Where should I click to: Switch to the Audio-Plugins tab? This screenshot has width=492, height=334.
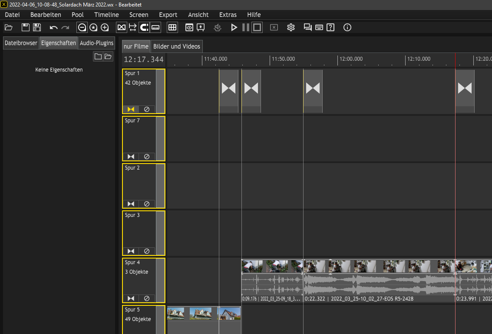96,43
